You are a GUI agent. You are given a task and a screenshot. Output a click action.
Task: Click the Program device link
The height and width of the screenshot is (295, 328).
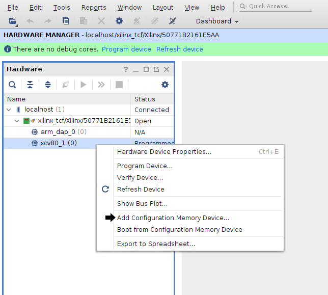[126, 49]
